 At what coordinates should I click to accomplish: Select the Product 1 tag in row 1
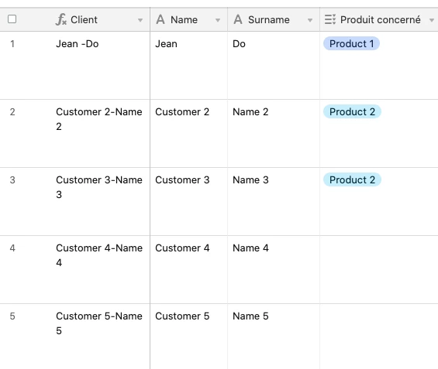pos(351,44)
